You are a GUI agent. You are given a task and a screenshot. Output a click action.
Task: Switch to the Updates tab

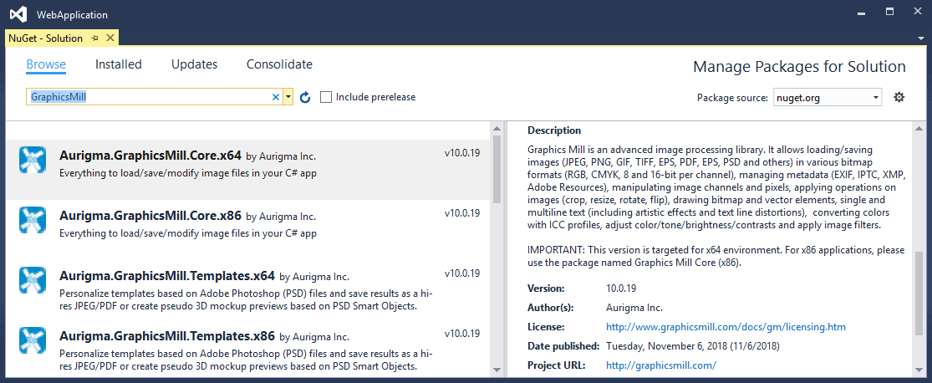click(194, 64)
